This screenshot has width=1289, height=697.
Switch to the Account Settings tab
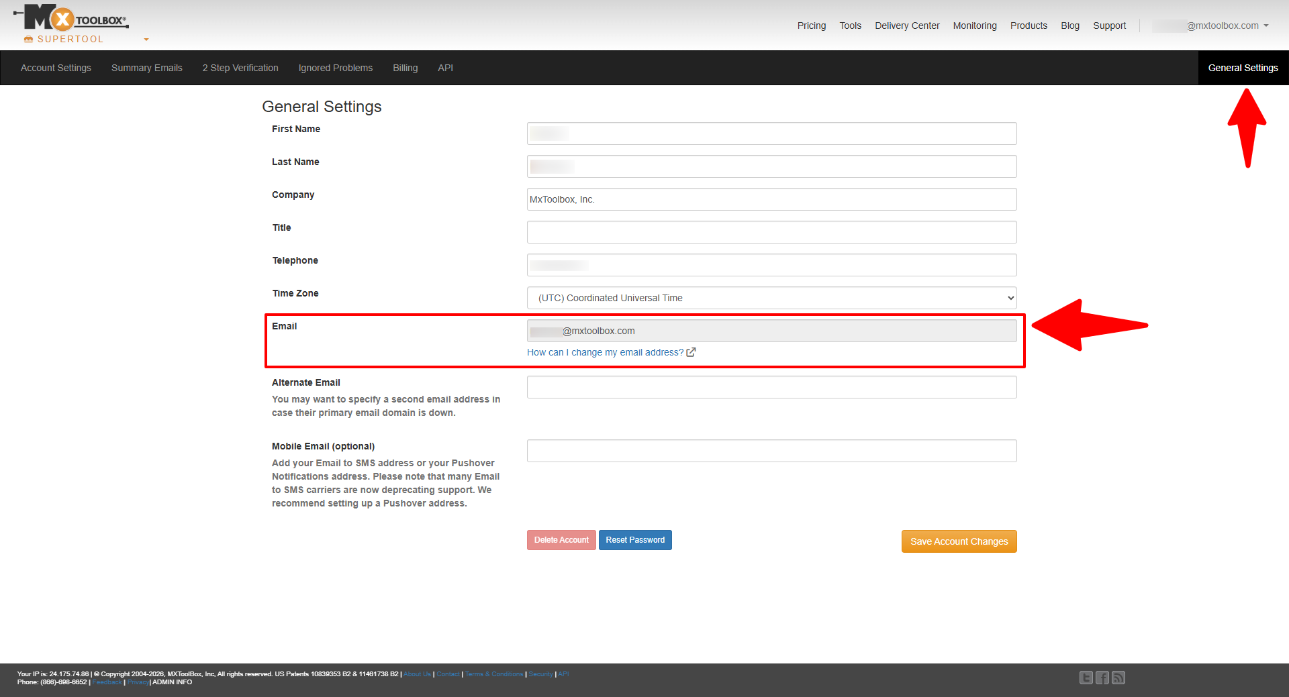pos(56,68)
